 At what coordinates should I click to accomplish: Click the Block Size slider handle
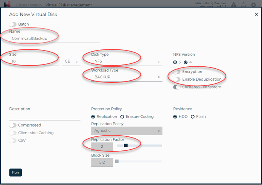(x=117, y=161)
